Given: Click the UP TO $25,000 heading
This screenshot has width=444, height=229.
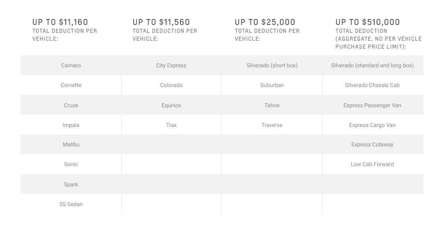Looking at the screenshot, I should pyautogui.click(x=265, y=22).
